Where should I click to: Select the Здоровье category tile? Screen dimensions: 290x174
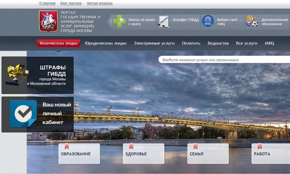point(143,154)
